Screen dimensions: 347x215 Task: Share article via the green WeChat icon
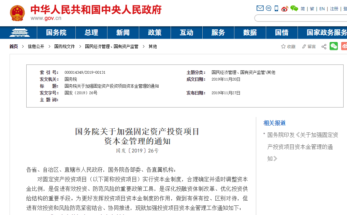334,46
